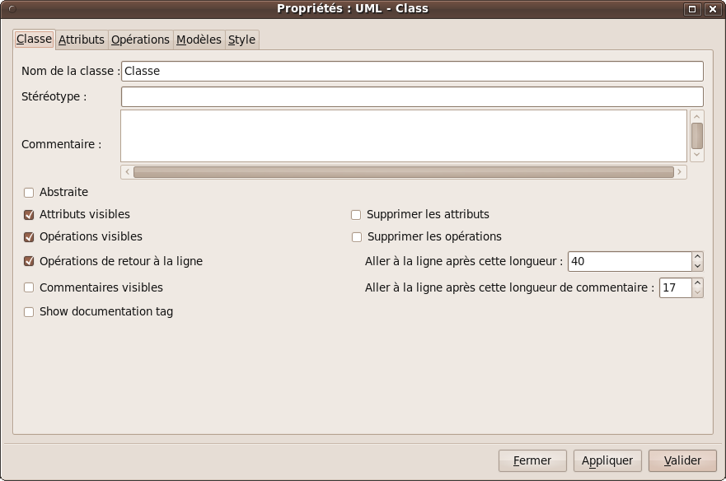Tick Supprimer les attributs checkbox
Viewport: 726px width, 481px height.
[357, 215]
